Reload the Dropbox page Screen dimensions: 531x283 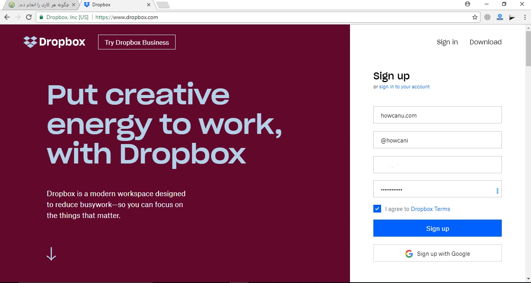point(29,17)
